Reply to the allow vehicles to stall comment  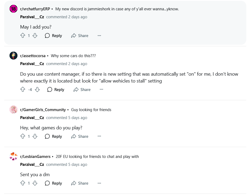point(56,90)
